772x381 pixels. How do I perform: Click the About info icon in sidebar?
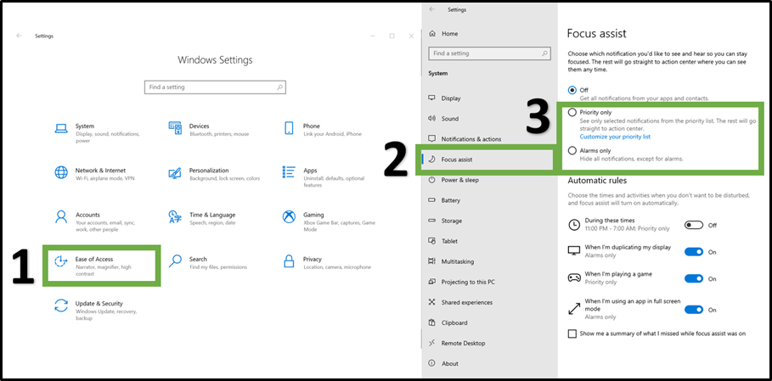(x=432, y=363)
